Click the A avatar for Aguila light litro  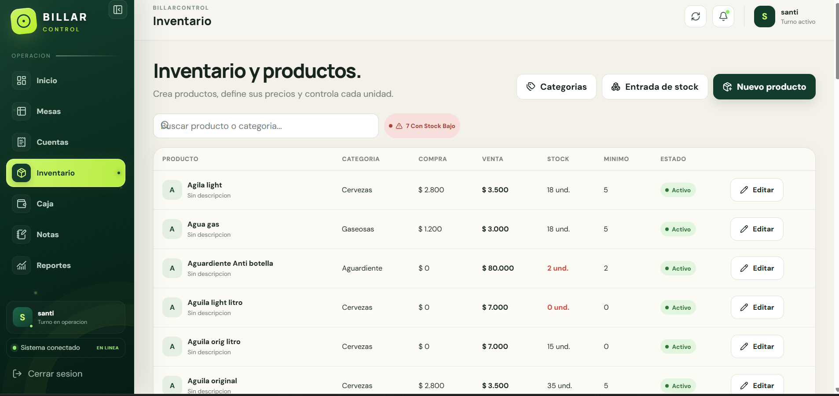172,308
